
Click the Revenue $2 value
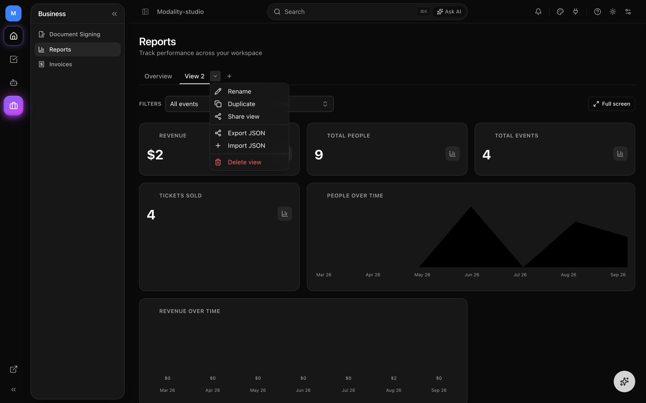pos(155,155)
